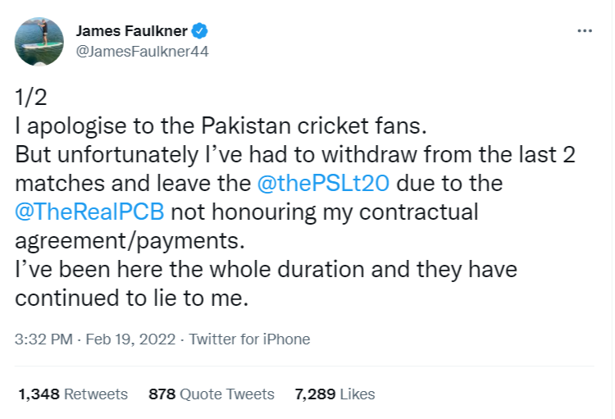The width and height of the screenshot is (615, 419).
Task: Click the James Faulkner display name
Action: coord(131,31)
